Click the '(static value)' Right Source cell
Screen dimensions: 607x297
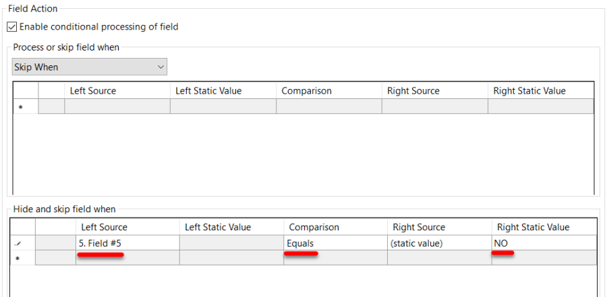click(x=438, y=243)
